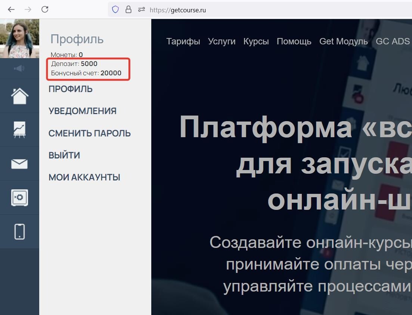Click the Монеты: 0 balance text
This screenshot has width=412, height=315.
[x=66, y=54]
